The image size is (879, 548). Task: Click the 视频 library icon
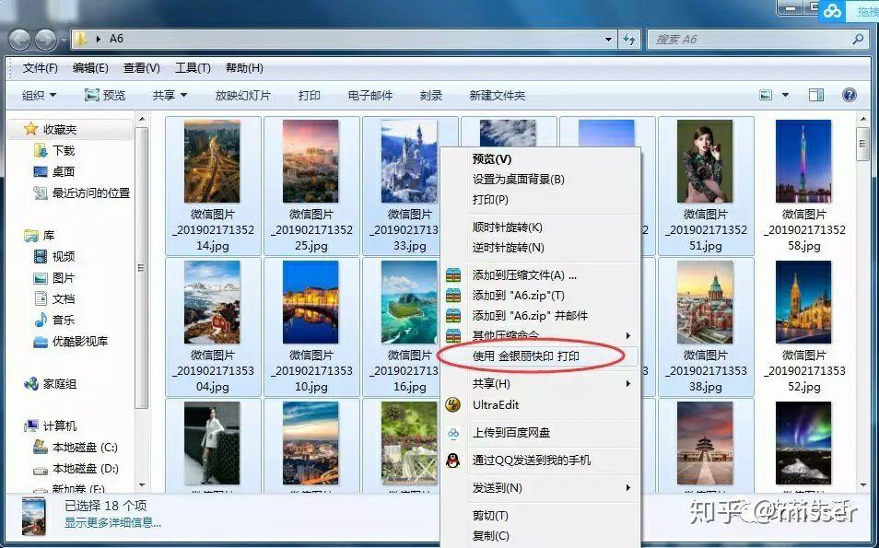[x=41, y=257]
